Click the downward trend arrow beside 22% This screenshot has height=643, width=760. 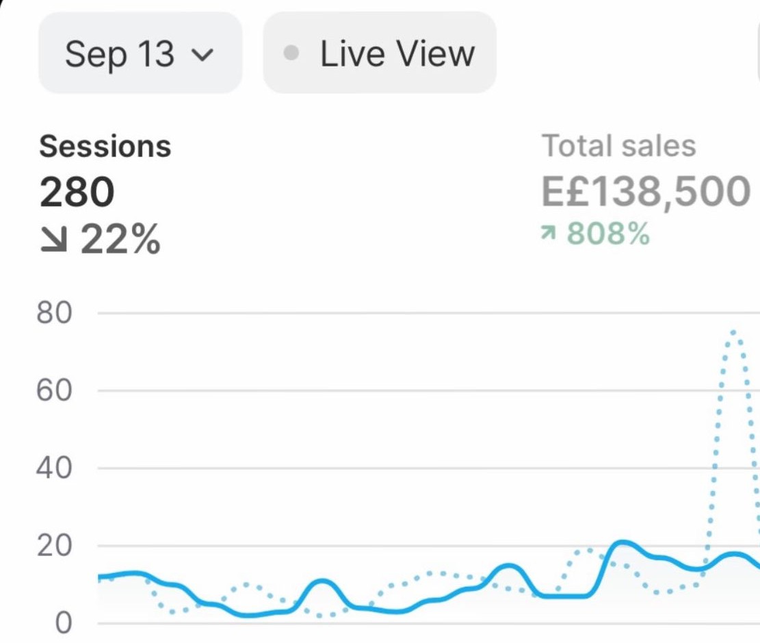tap(52, 239)
